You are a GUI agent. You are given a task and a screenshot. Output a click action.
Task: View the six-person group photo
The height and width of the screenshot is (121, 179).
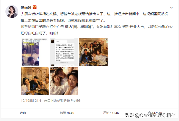(x=93, y=52)
